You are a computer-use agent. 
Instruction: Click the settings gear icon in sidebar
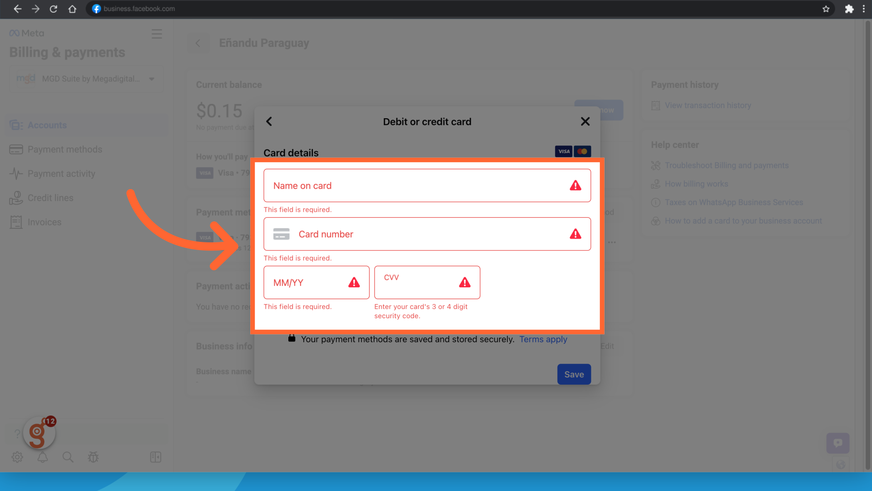(x=17, y=457)
